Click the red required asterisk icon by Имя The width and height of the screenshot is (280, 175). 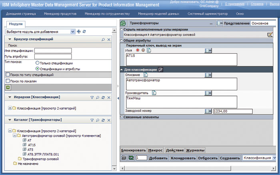[138, 50]
